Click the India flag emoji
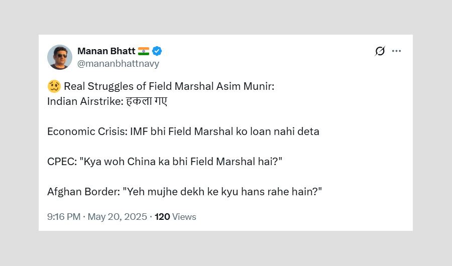 [x=143, y=51]
